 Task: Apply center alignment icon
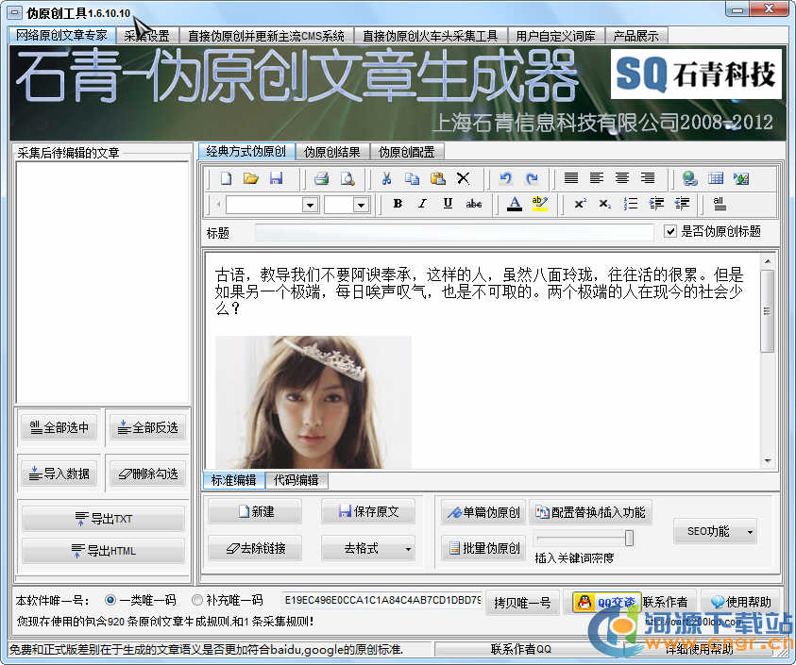pos(622,178)
